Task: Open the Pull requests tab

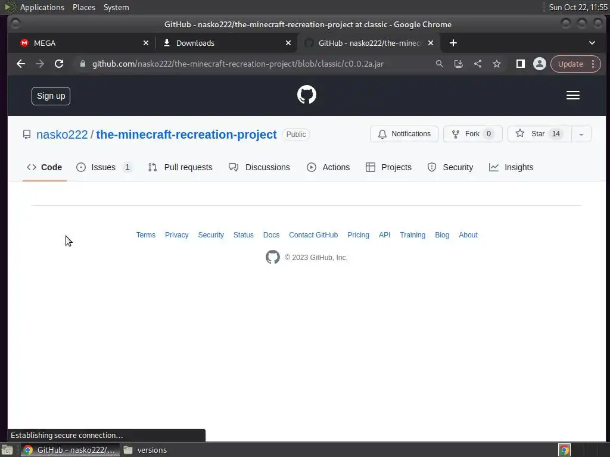Action: 180,167
